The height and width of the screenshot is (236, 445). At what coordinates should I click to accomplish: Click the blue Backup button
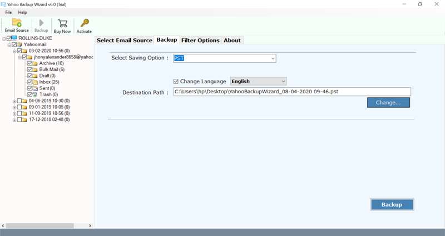392,204
